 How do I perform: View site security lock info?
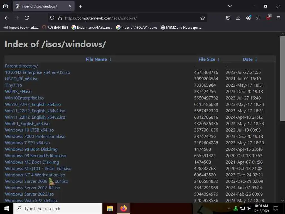pos(60,18)
